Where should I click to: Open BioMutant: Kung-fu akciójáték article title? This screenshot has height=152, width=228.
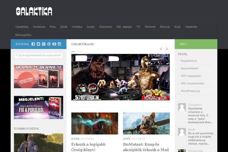146,147
